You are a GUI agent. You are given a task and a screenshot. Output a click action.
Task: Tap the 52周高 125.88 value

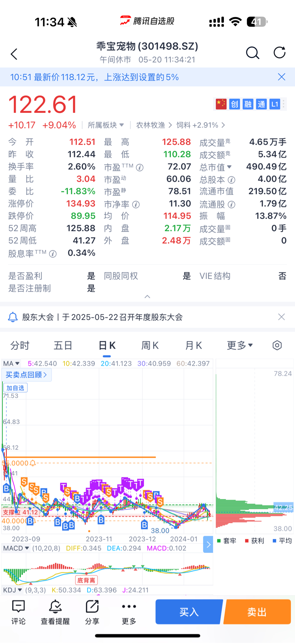click(81, 228)
